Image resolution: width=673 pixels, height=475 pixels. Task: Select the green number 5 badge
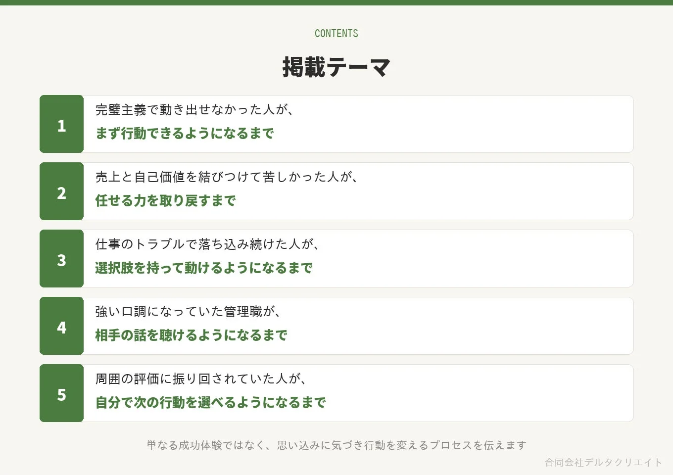[61, 393]
